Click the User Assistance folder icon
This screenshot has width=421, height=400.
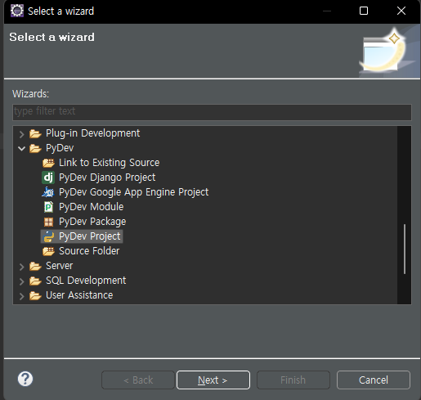point(35,295)
